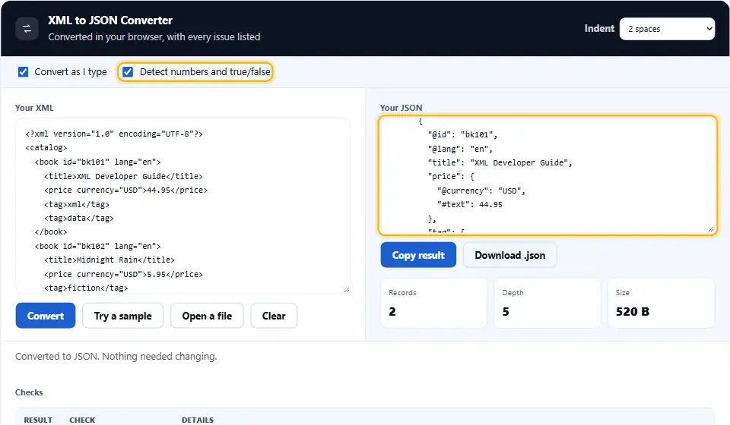Image resolution: width=730 pixels, height=425 pixels.
Task: Click the "@id": "bk101" line in JSON
Action: [463, 134]
